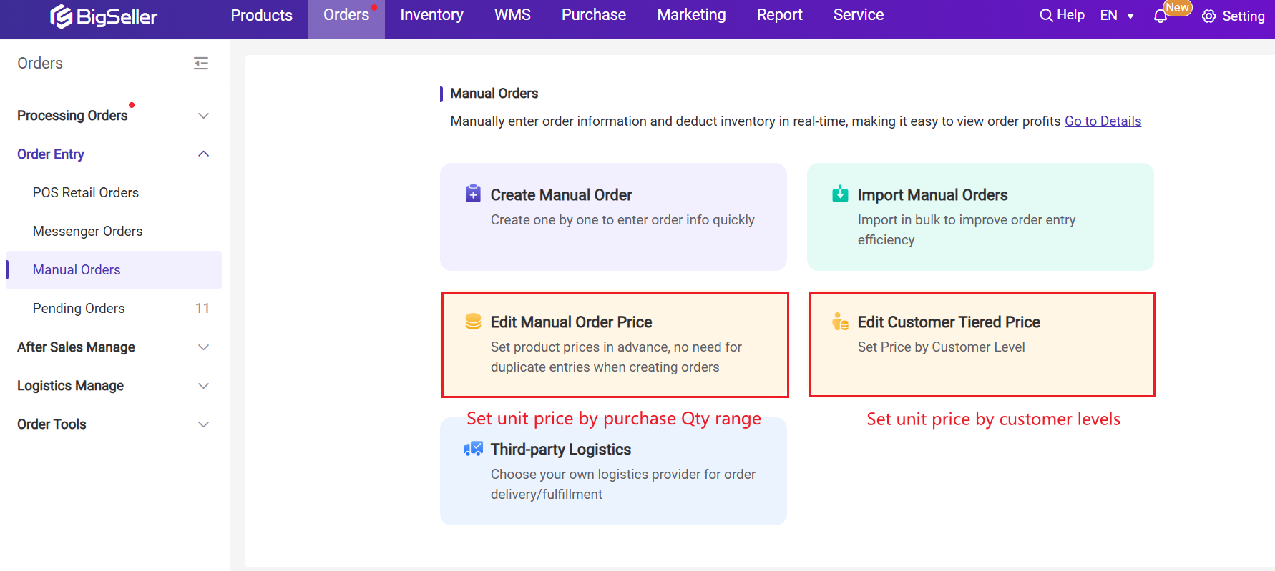Select Pending Orders in the sidebar

tap(79, 309)
